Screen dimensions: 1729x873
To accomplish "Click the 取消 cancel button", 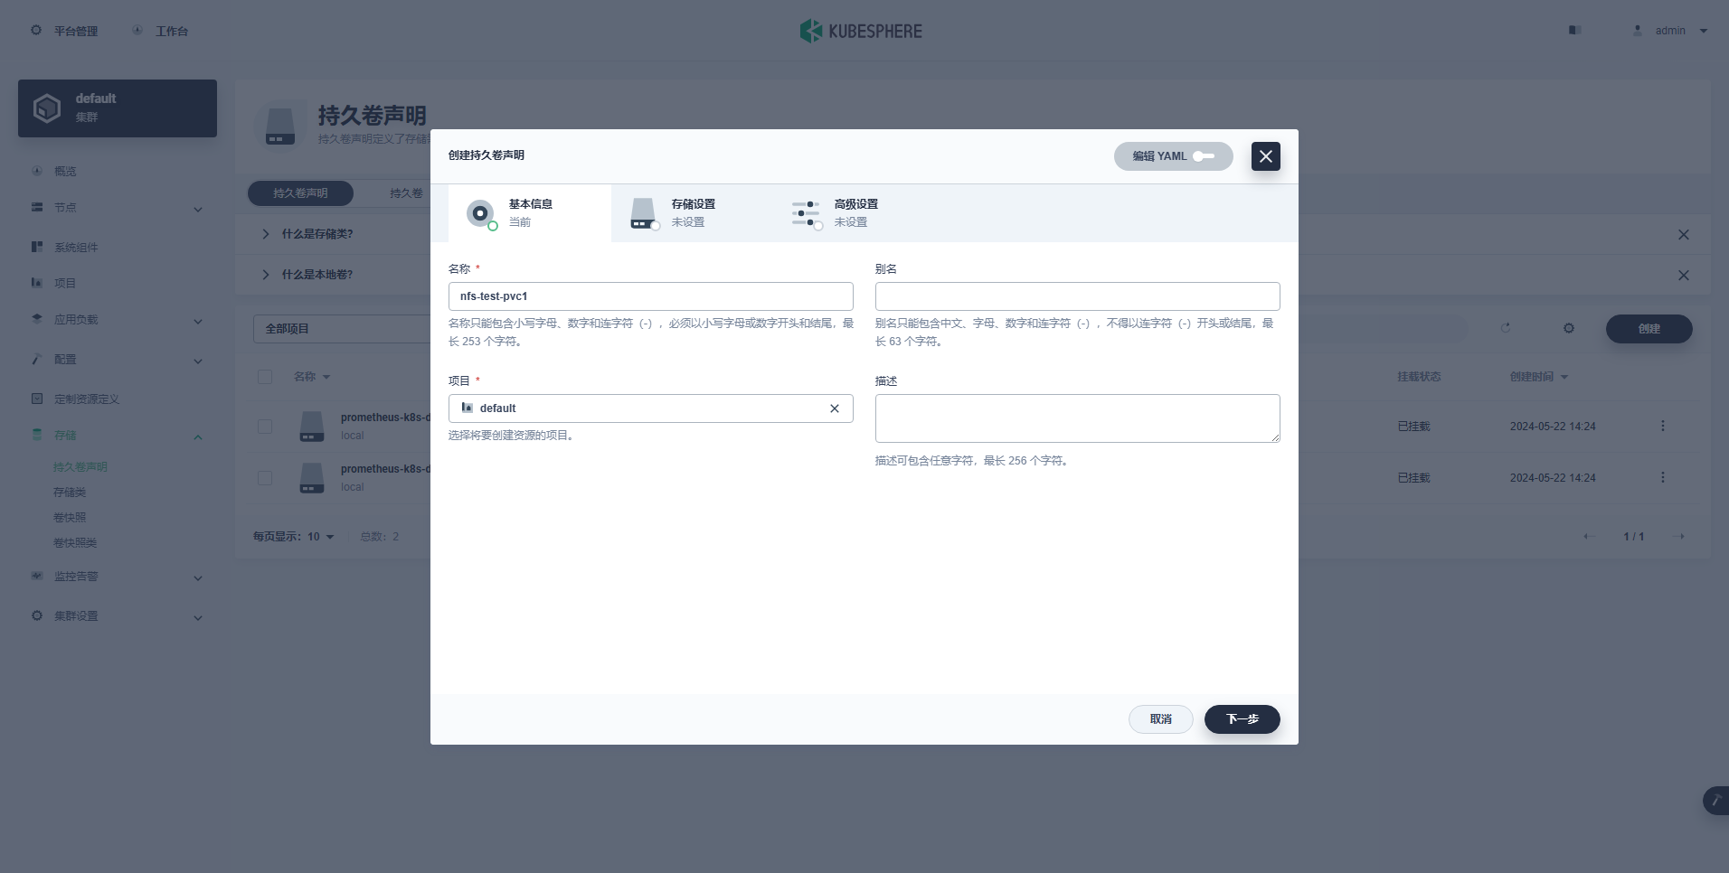I will (1161, 719).
